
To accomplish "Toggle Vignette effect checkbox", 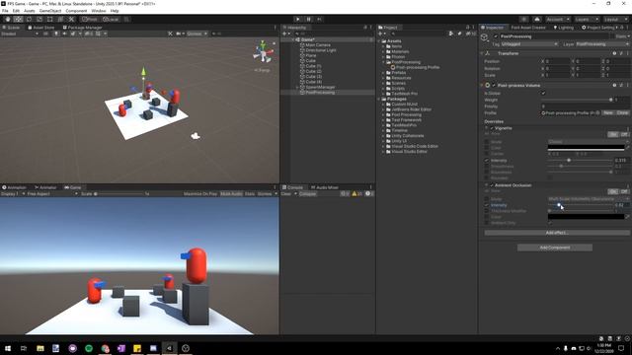I will pyautogui.click(x=492, y=128).
